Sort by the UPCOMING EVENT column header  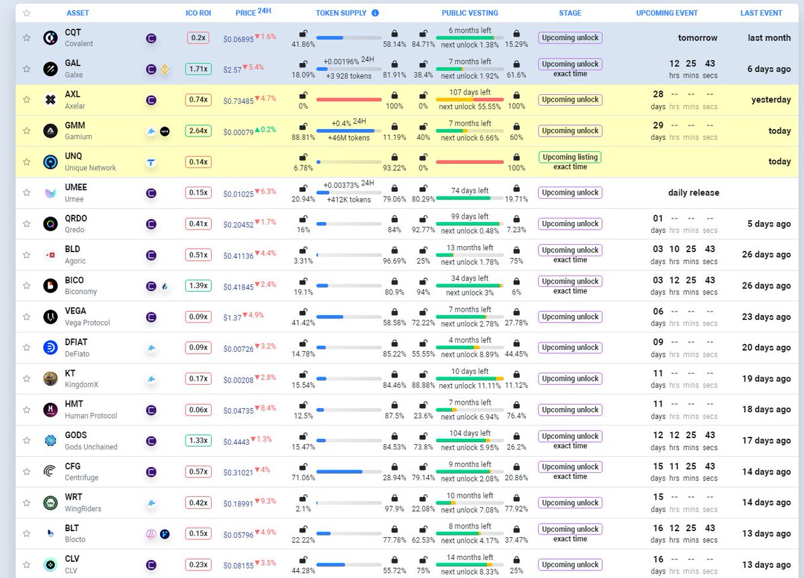(x=667, y=13)
